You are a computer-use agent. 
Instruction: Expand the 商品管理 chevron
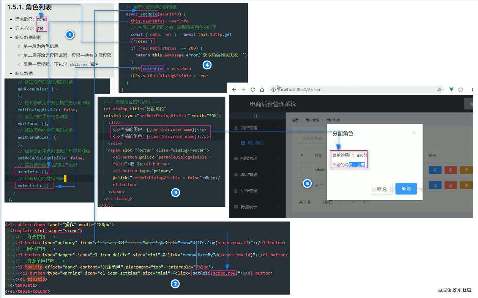click(279, 175)
